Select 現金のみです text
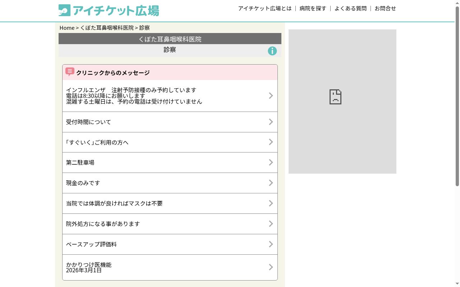The width and height of the screenshot is (460, 287). 83,183
